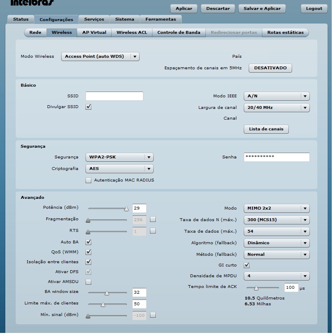
Task: Open Método (fallback) Normal dropdown
Action: click(276, 255)
